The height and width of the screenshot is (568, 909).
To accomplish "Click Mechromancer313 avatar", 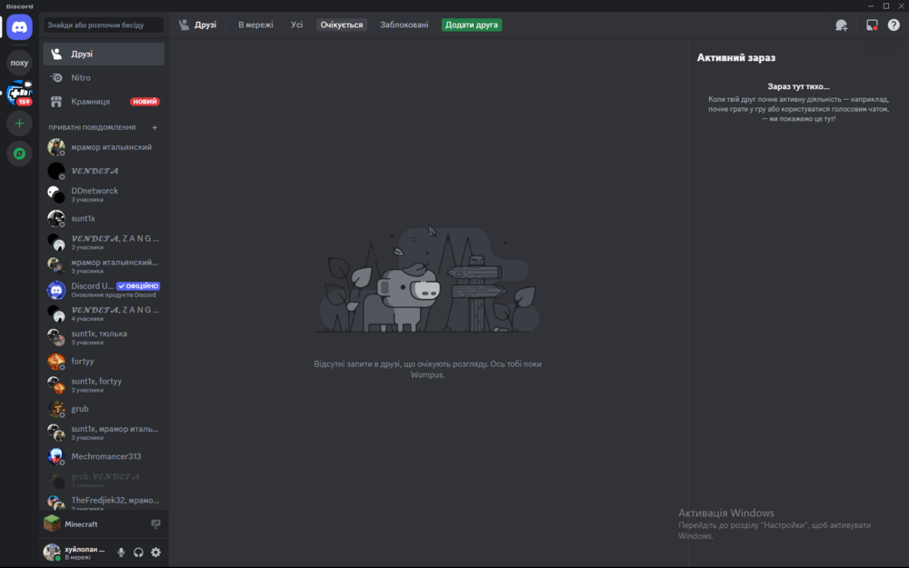I will (x=56, y=456).
